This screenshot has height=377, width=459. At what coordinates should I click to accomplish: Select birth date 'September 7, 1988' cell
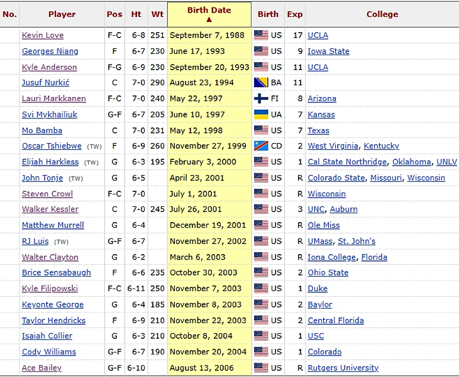coord(209,35)
